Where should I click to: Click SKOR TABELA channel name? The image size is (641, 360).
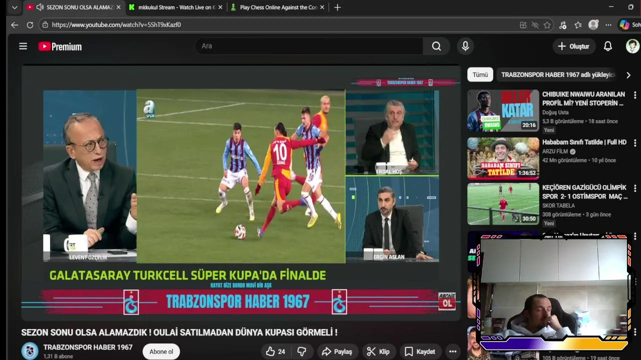tap(558, 205)
